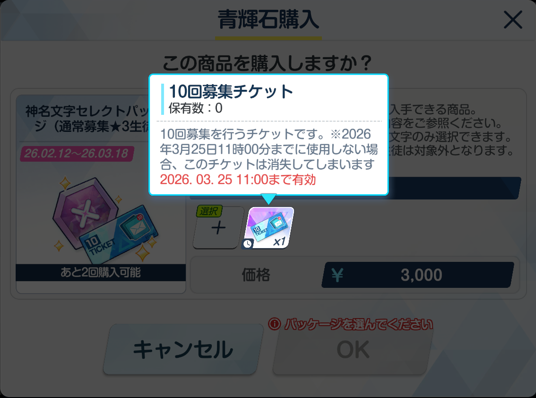The width and height of the screenshot is (536, 398).
Task: Tap the ¥ 3,000 price field
Action: 418,275
